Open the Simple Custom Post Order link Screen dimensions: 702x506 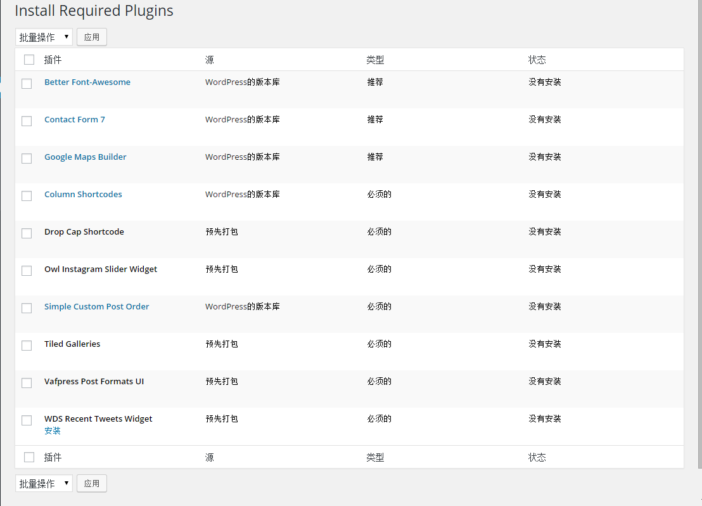[x=97, y=306]
